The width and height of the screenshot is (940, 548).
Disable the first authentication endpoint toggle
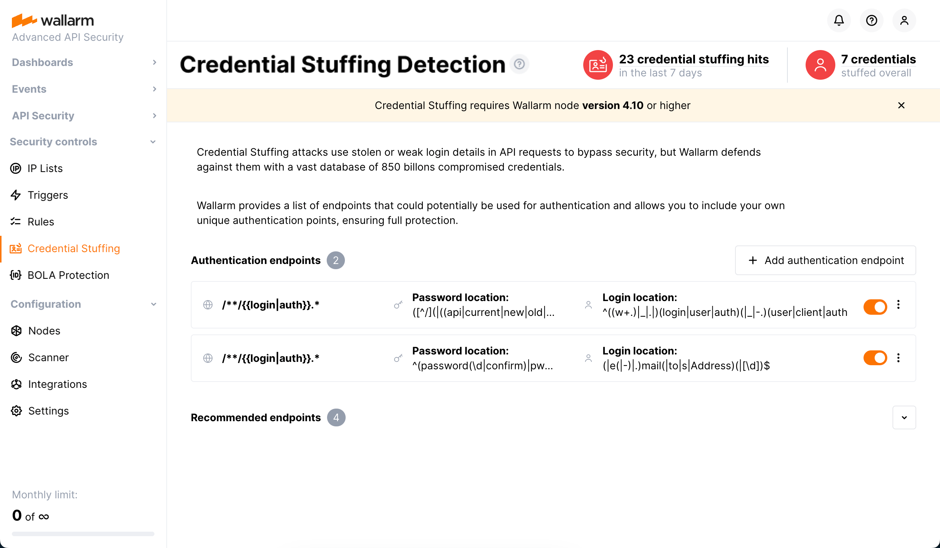(875, 307)
